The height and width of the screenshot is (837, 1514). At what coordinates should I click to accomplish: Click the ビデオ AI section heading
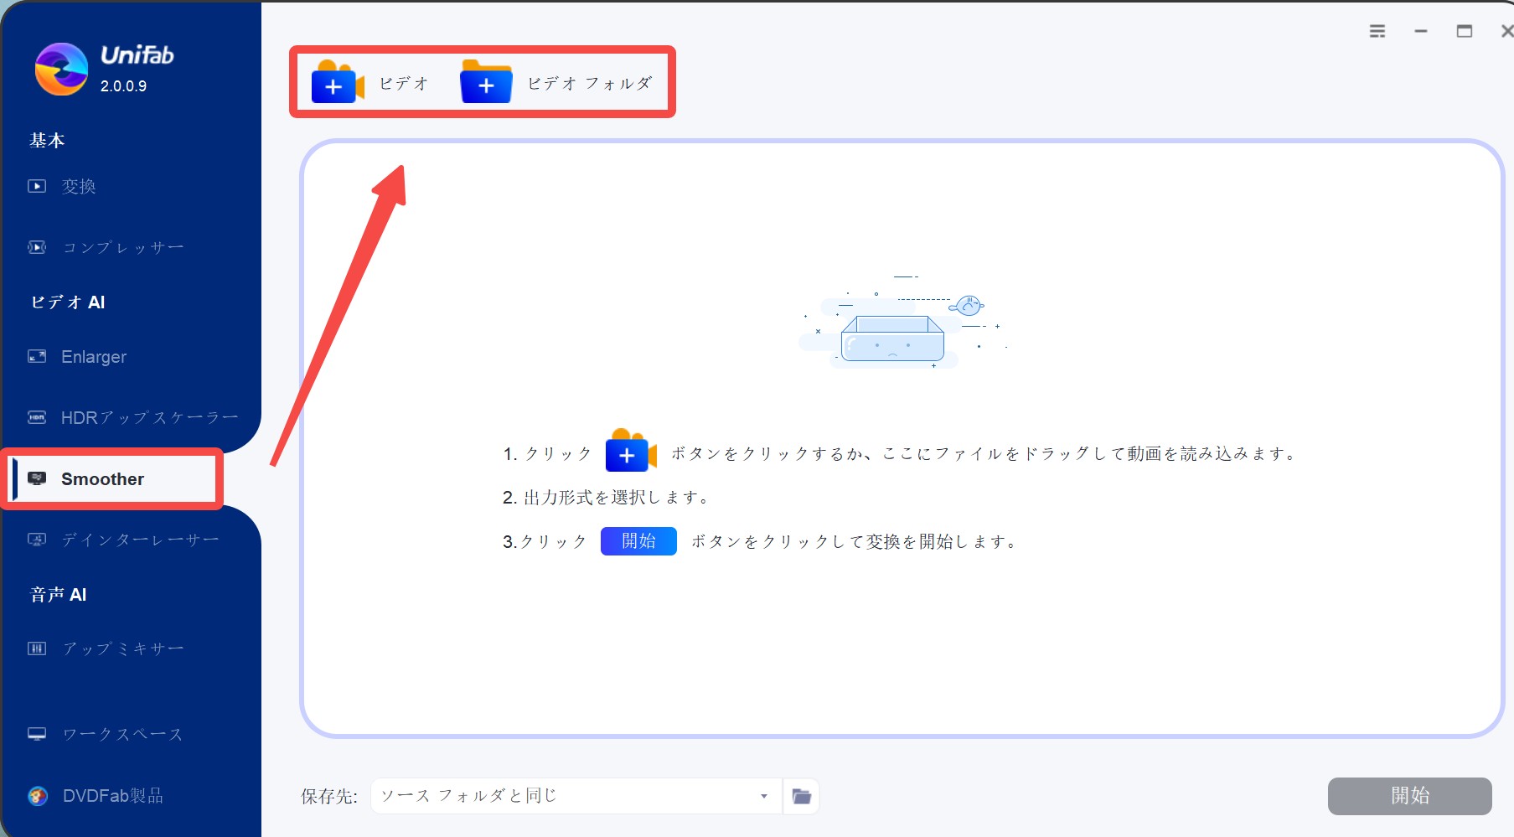[67, 302]
